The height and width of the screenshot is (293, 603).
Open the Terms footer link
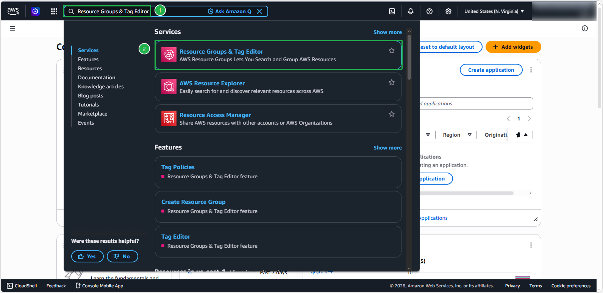point(536,286)
